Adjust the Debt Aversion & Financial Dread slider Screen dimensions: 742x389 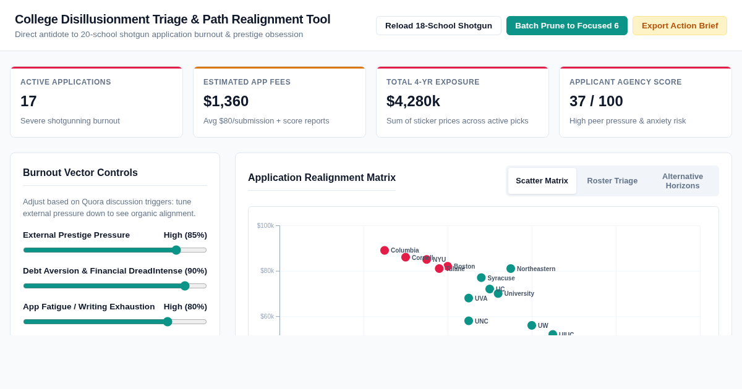115,286
